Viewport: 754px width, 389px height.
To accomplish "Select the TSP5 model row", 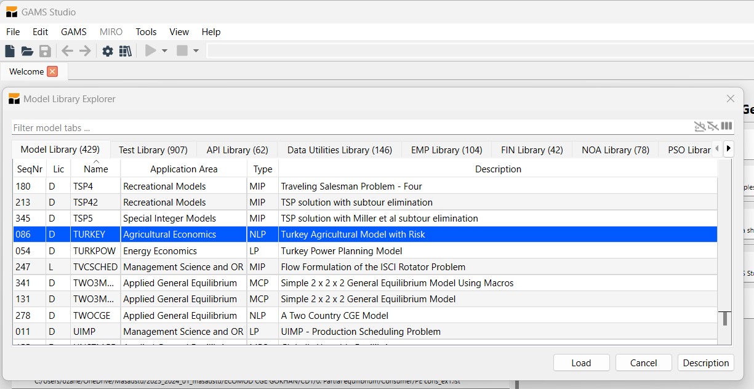I will click(365, 218).
